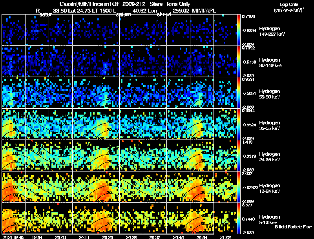The width and height of the screenshot is (314, 239).
Task: Click the "Hydrogen 13-24 keV" row label
Action: click(x=270, y=188)
